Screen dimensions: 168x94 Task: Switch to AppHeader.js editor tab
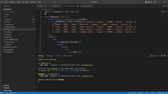(x=87, y=6)
